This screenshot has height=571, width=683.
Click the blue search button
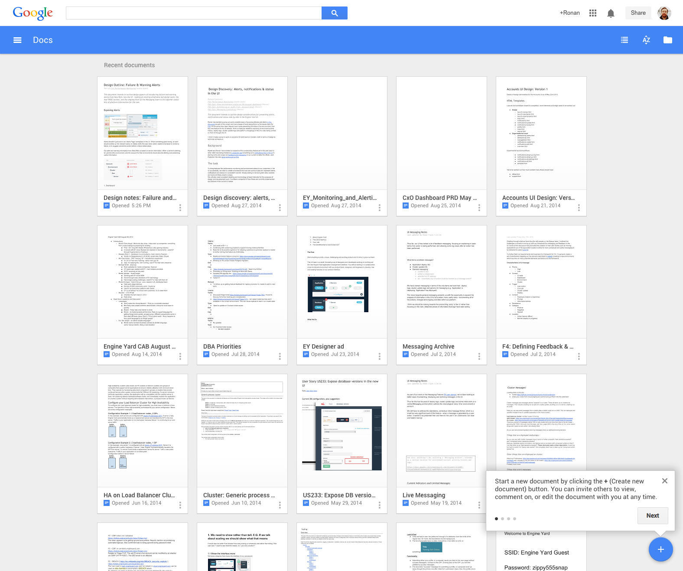pos(335,13)
